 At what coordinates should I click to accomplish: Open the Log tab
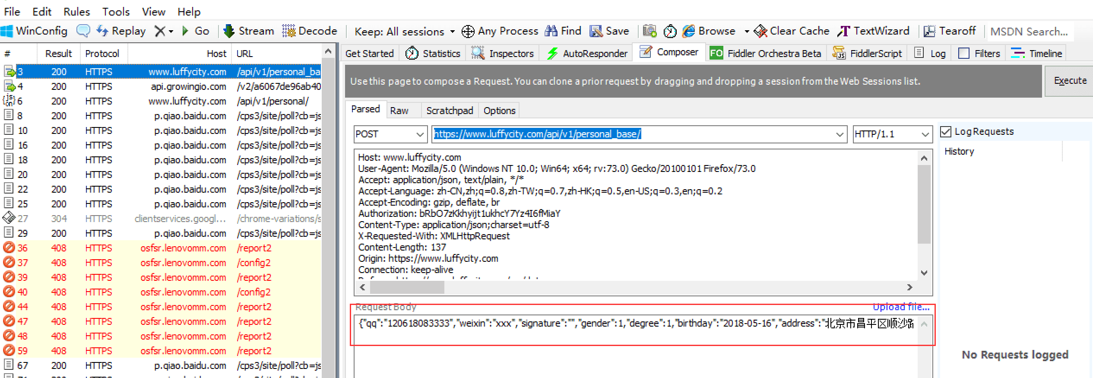coord(930,54)
